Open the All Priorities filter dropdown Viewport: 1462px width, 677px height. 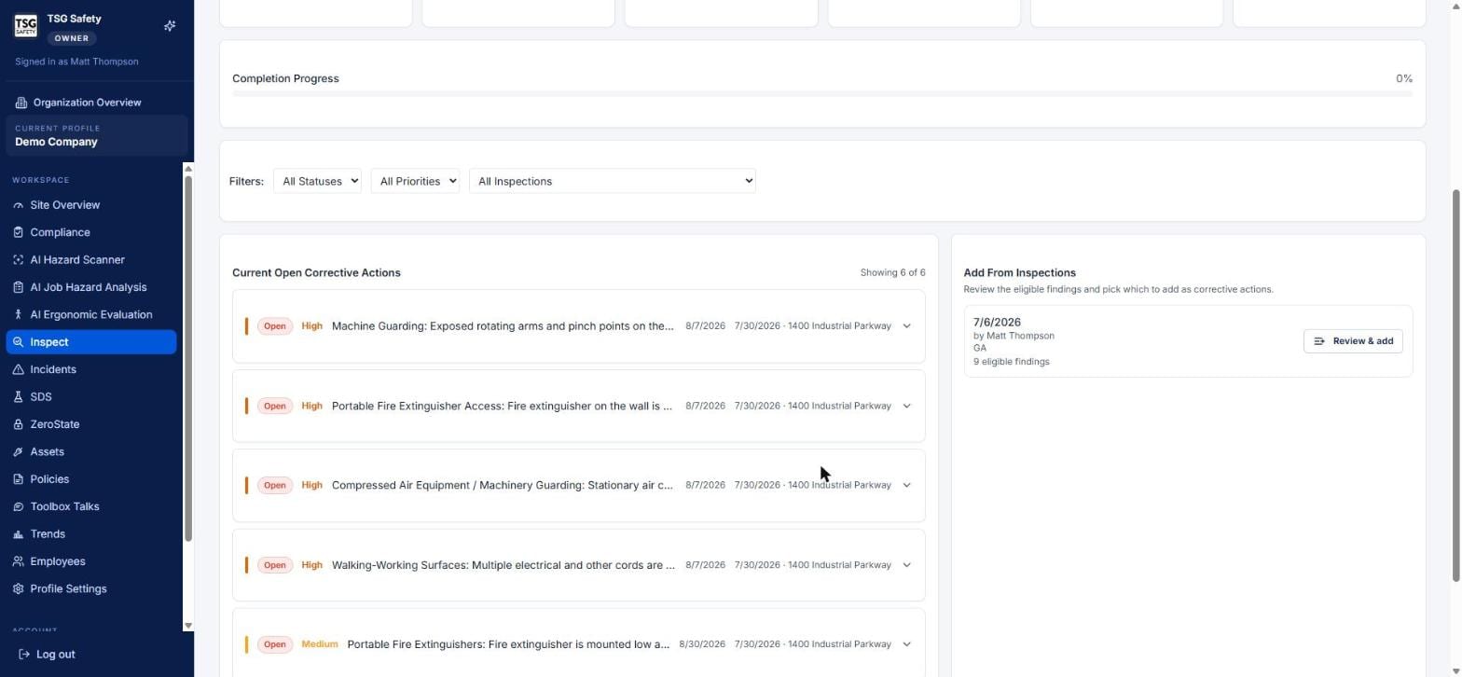(x=415, y=181)
